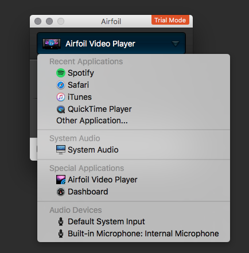
Task: Click the System Audio monitor icon
Action: [x=61, y=150]
